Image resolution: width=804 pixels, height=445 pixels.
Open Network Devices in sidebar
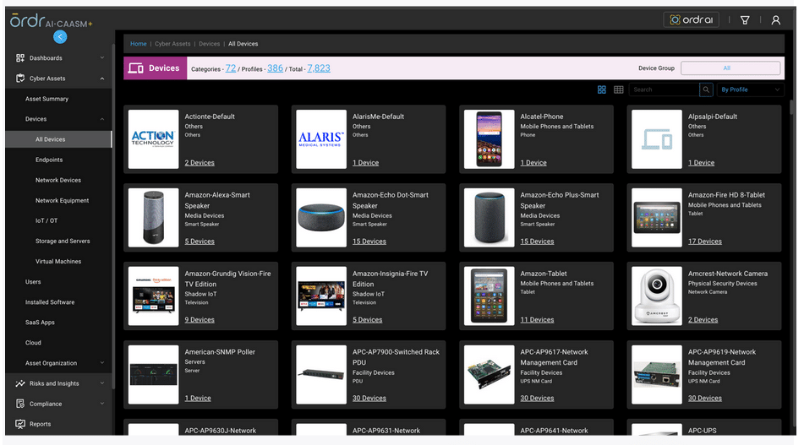[58, 180]
